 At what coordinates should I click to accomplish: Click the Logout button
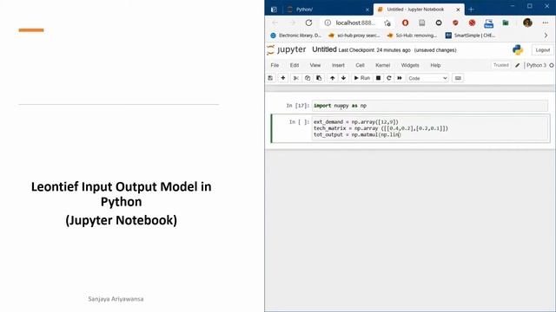542,50
